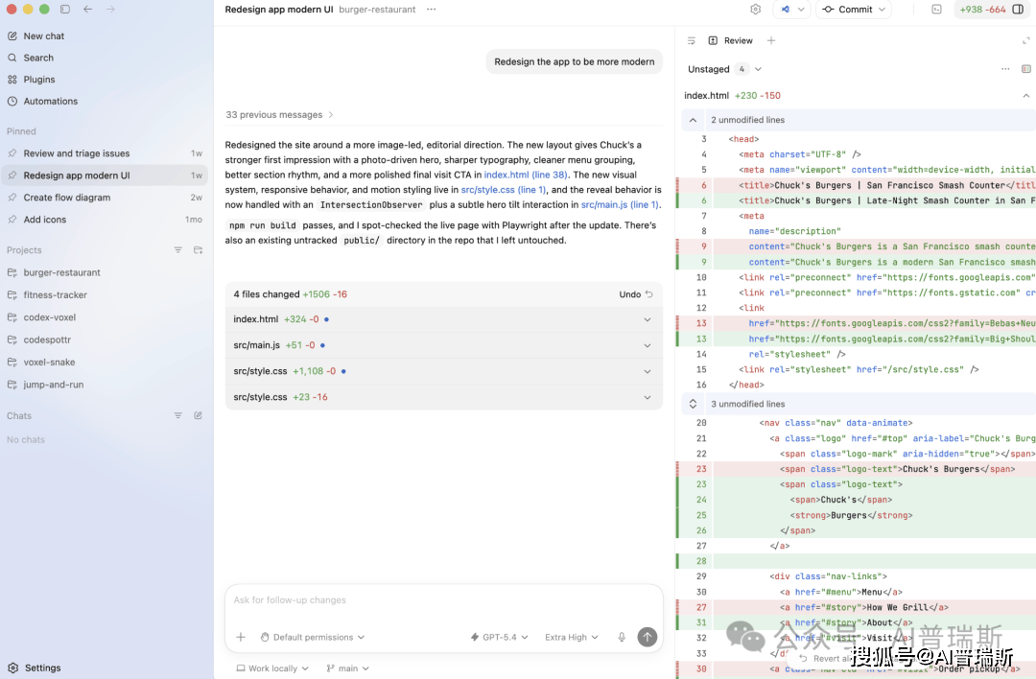Focus the Ask for follow-up changes input
Screen dimensions: 1036x679
(443, 599)
